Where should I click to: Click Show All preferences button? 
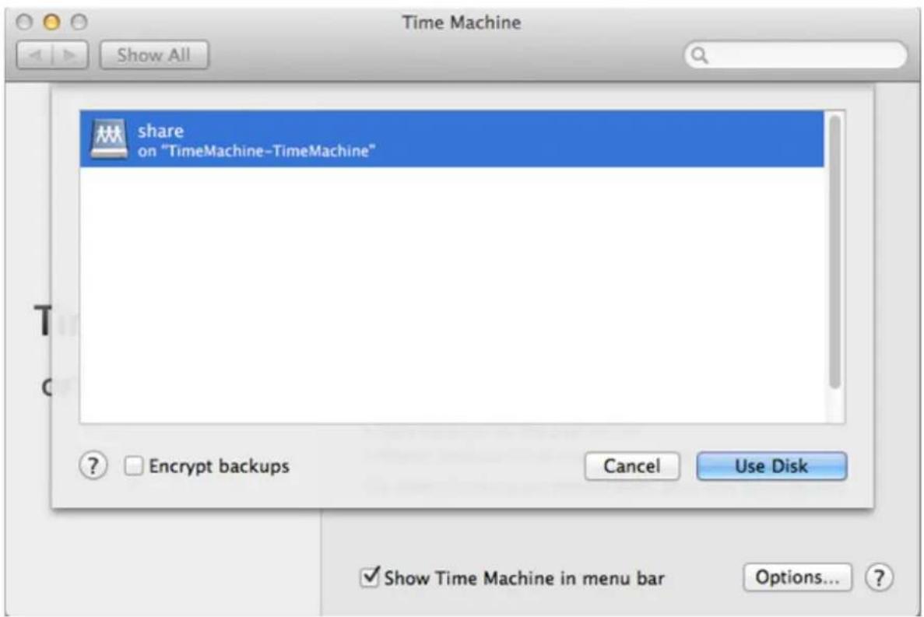click(x=154, y=55)
